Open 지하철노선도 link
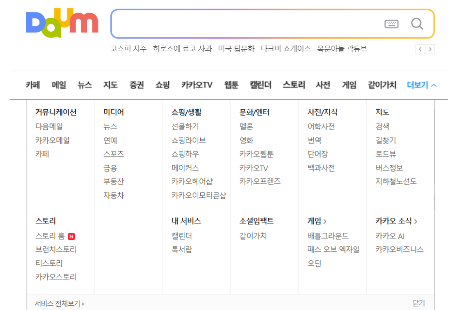460x310 pixels. tap(396, 181)
